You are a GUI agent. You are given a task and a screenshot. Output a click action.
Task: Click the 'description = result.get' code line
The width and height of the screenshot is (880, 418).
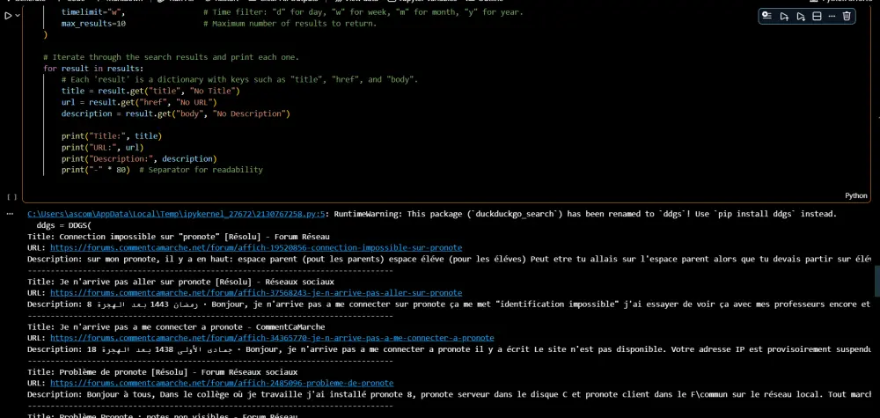(x=176, y=114)
